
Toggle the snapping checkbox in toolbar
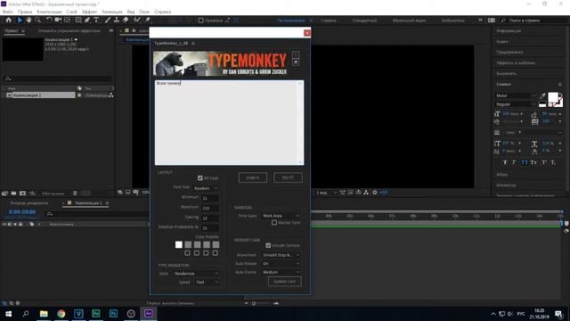(200, 21)
